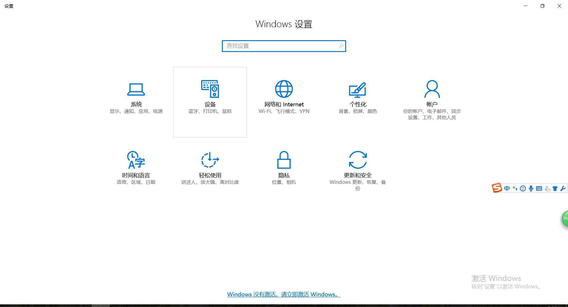Viewport: 568px width, 307px height.
Task: Open 更新和安全 settings
Action: pos(358,167)
